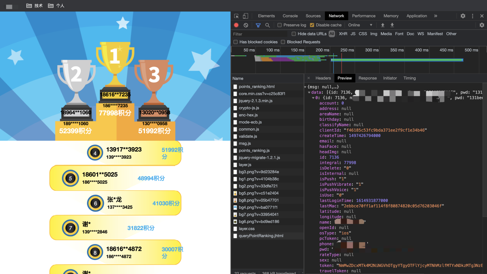
Task: Toggle the network filter funnel icon
Action: click(x=258, y=25)
